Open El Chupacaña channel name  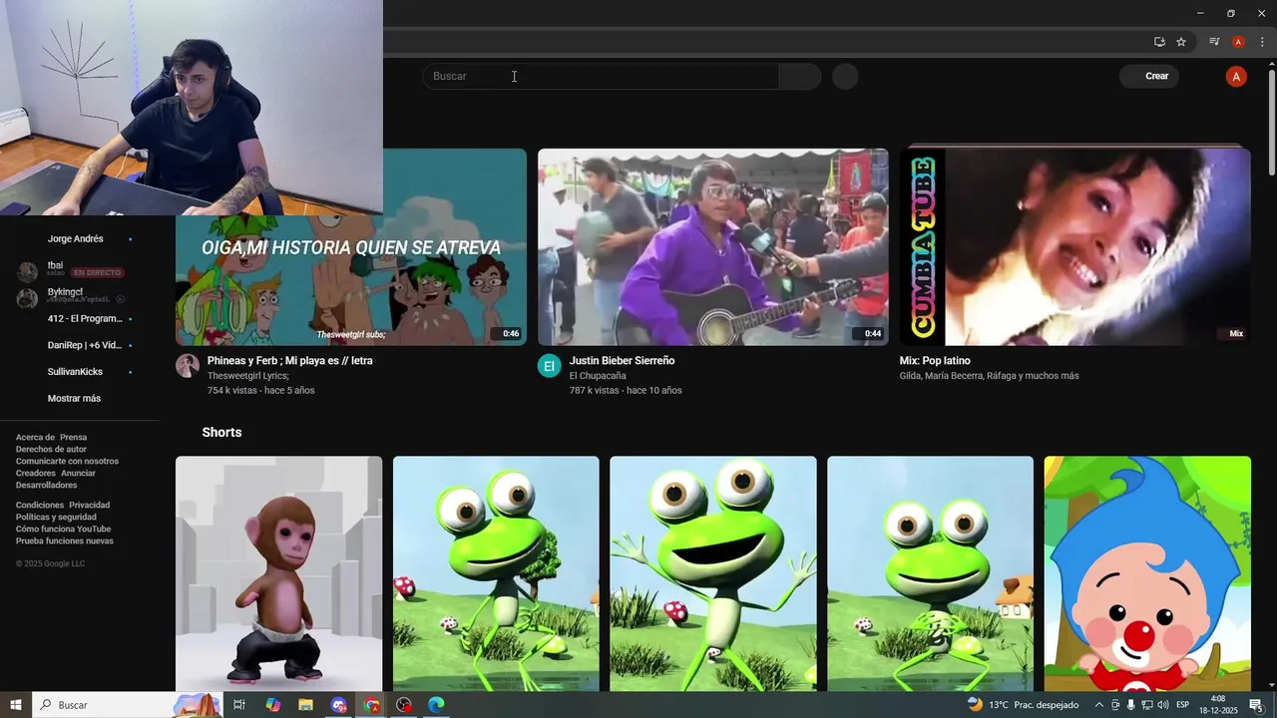point(598,376)
